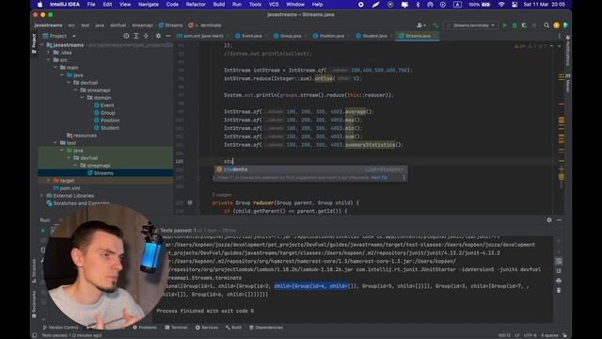Open Services tool window
The height and width of the screenshot is (339, 602).
pyautogui.click(x=207, y=328)
